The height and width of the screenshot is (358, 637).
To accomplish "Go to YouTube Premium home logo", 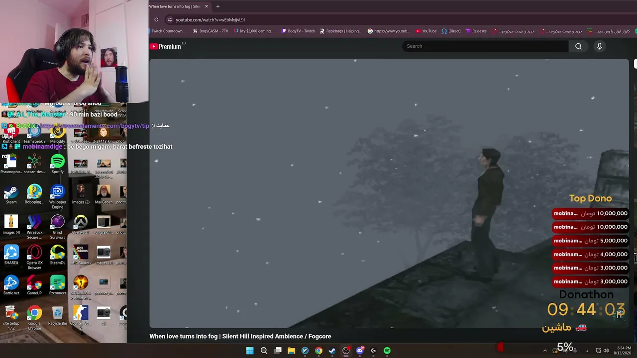I will (x=166, y=47).
